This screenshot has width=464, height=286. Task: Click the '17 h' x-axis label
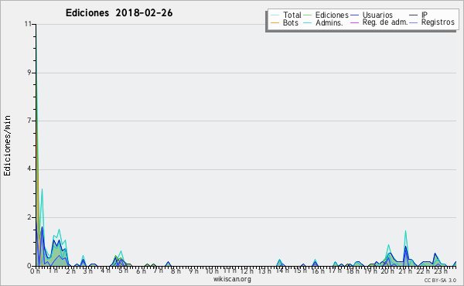pyautogui.click(x=335, y=271)
